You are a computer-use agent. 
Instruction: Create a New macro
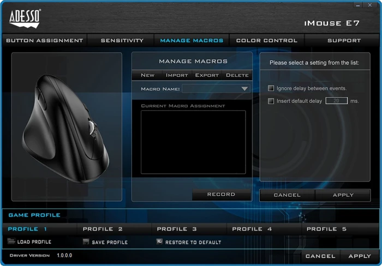(x=148, y=75)
